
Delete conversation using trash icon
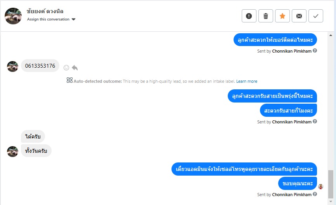[266, 16]
